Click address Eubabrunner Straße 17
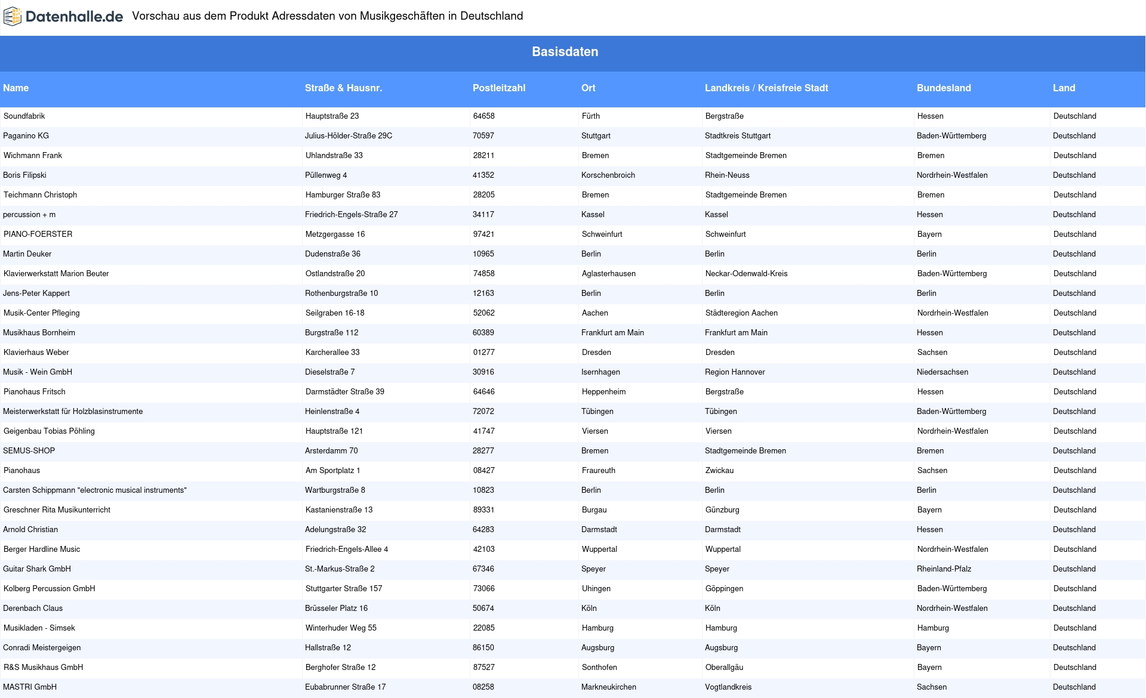Image resolution: width=1146 pixels, height=698 pixels. 346,687
